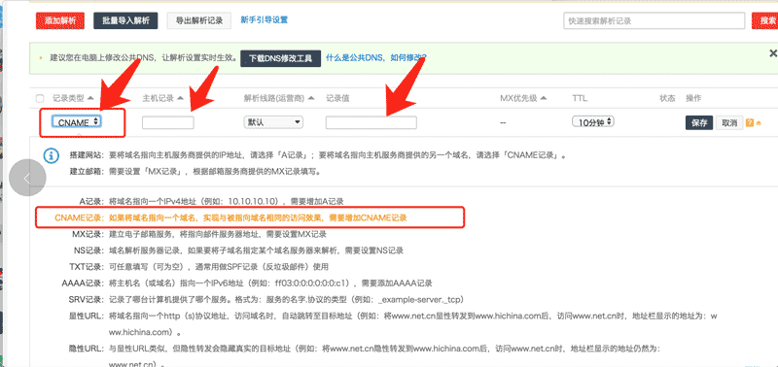Go to previous image with left arrow

pyautogui.click(x=27, y=179)
